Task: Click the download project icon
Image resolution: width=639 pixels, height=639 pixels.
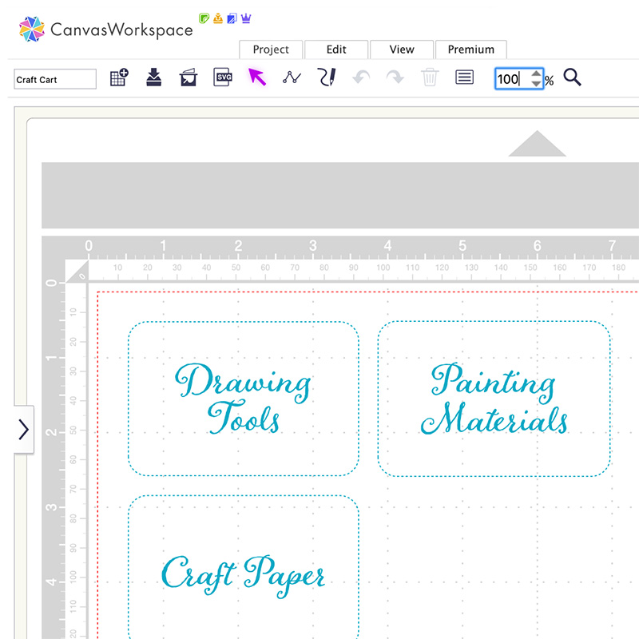Action: coord(154,77)
